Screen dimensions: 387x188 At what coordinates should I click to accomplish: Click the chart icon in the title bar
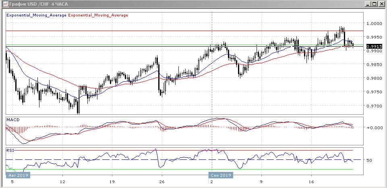coord(5,4)
